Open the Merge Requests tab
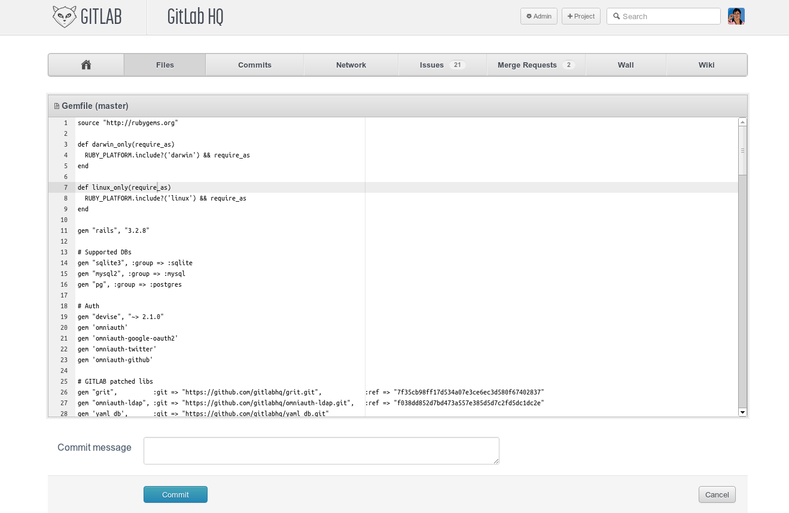 pyautogui.click(x=535, y=65)
